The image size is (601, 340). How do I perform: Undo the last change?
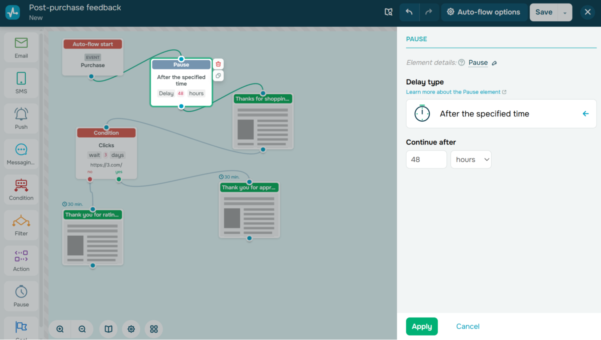[x=409, y=12]
